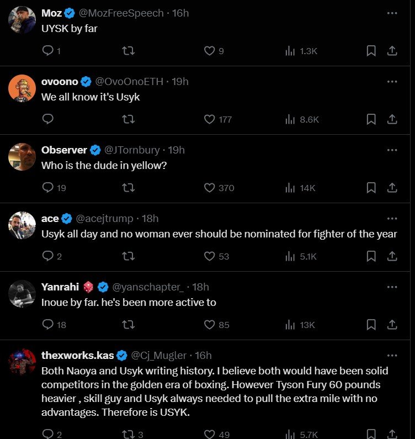Open three-dot menu on thexworks.kas tweet
The height and width of the screenshot is (439, 415).
click(x=392, y=355)
